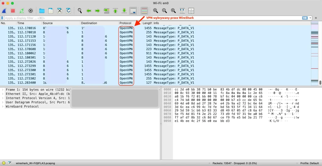Select the packet at time 112.178608
Image resolution: width=322 pixels, height=166 pixels.
pyautogui.click(x=155, y=49)
